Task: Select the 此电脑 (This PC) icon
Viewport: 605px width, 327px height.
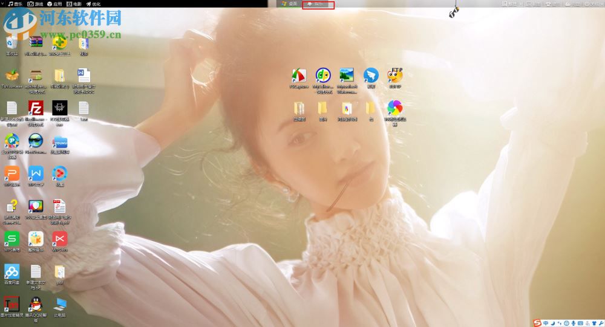Action: pos(60,304)
